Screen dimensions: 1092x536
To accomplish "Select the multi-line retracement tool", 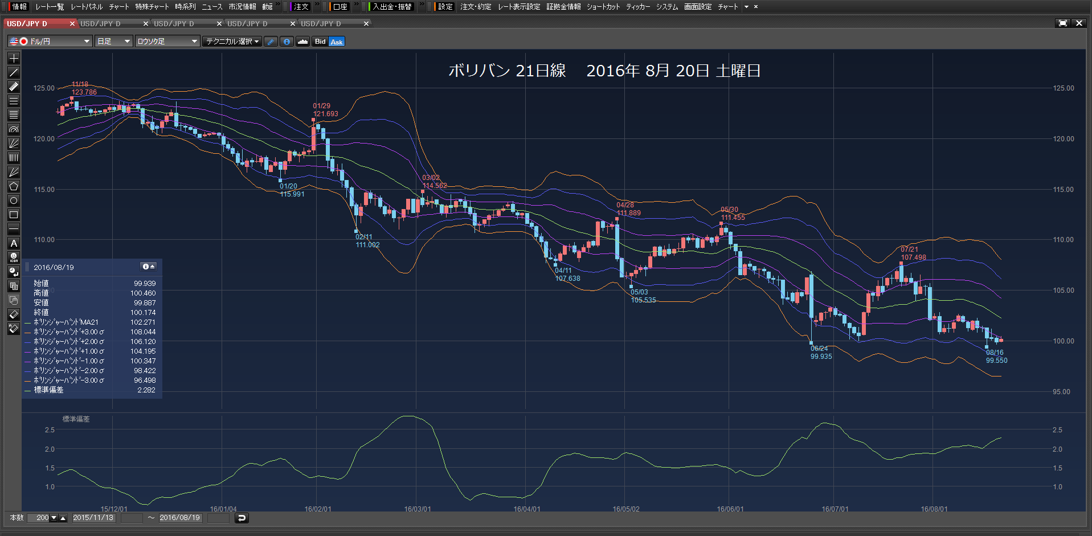I will 14,115.
